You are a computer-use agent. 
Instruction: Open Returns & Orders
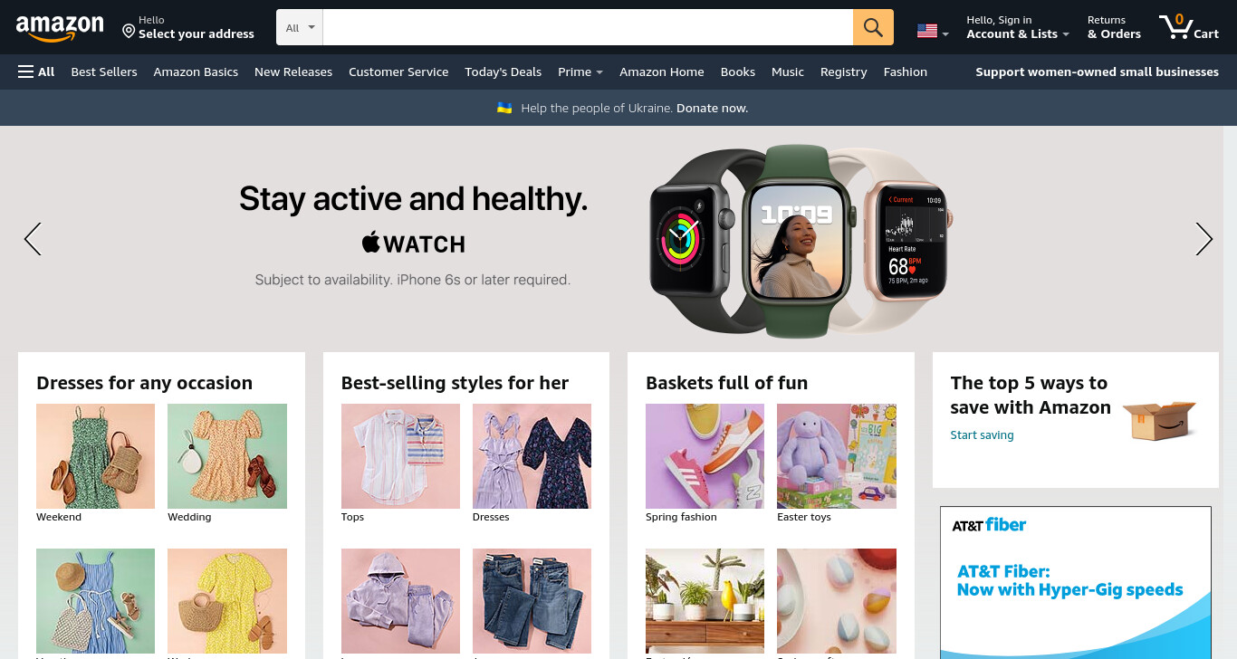(1114, 27)
